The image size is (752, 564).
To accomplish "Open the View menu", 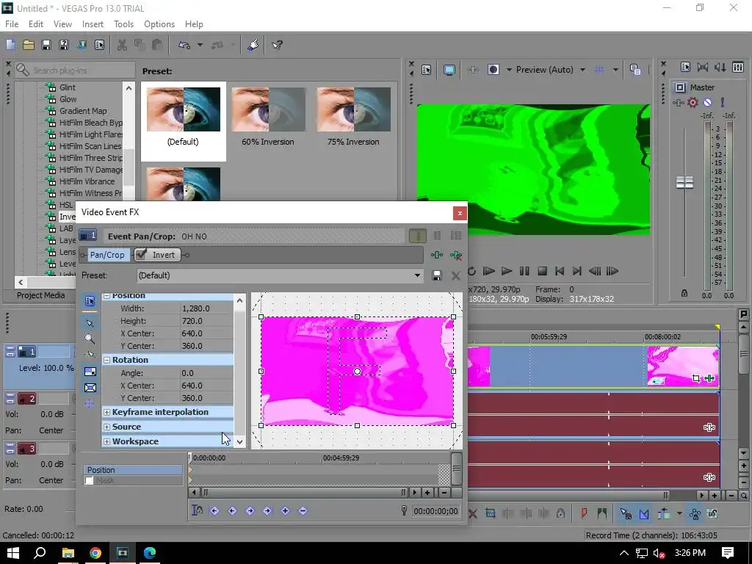I will (62, 24).
